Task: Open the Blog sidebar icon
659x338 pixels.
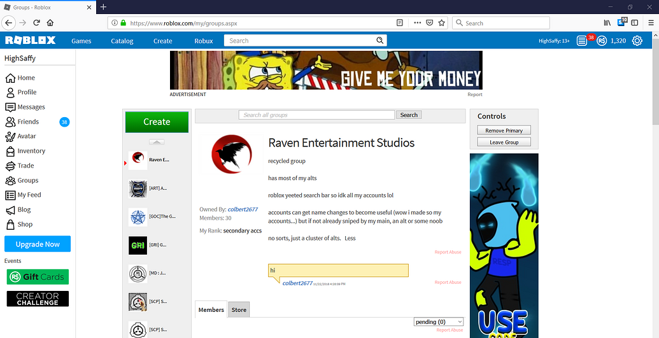Action: click(x=11, y=210)
